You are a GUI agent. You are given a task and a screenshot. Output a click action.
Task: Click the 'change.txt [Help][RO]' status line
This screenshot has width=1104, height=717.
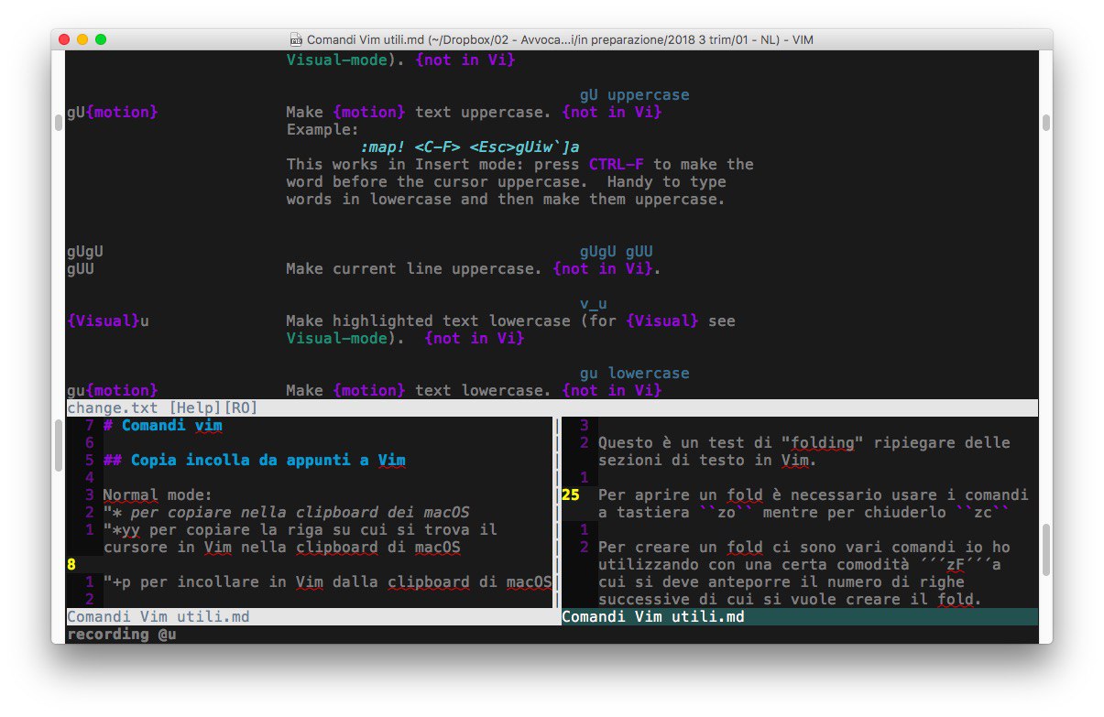coord(552,408)
